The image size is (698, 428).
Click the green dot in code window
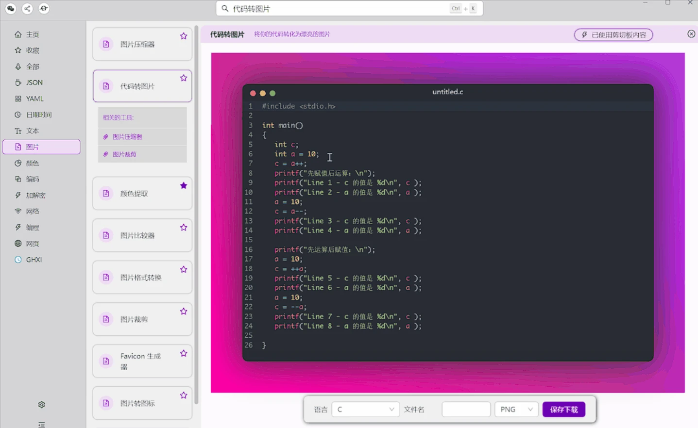pos(272,93)
